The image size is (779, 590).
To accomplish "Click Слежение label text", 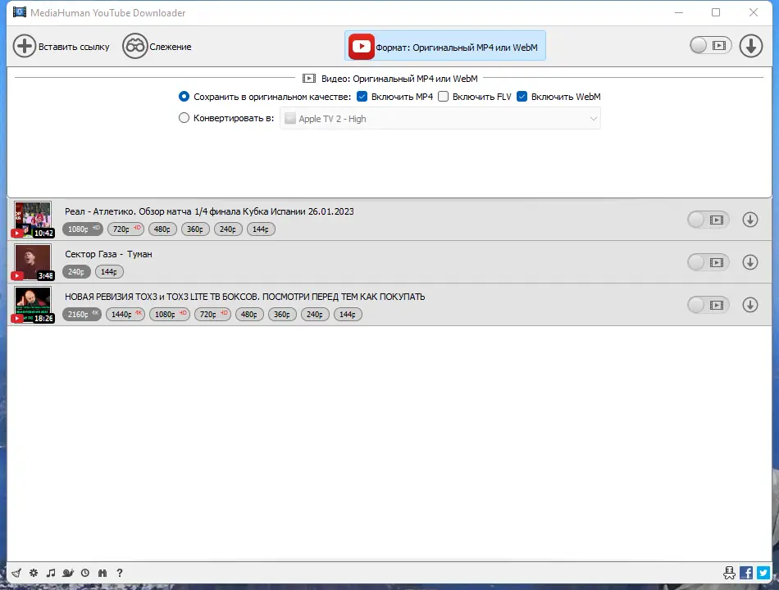I will (171, 47).
